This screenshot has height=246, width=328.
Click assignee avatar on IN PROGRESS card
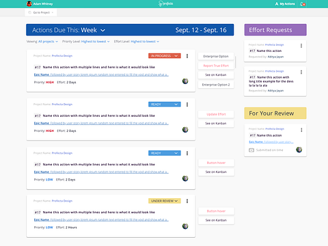185,81
